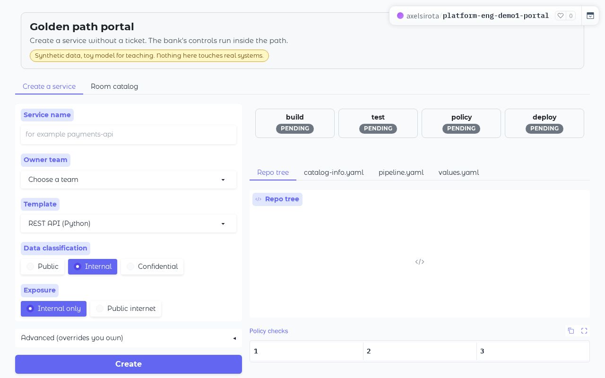This screenshot has width=605, height=378.
Task: Click column header 1 in Policy checks
Action: pyautogui.click(x=306, y=351)
